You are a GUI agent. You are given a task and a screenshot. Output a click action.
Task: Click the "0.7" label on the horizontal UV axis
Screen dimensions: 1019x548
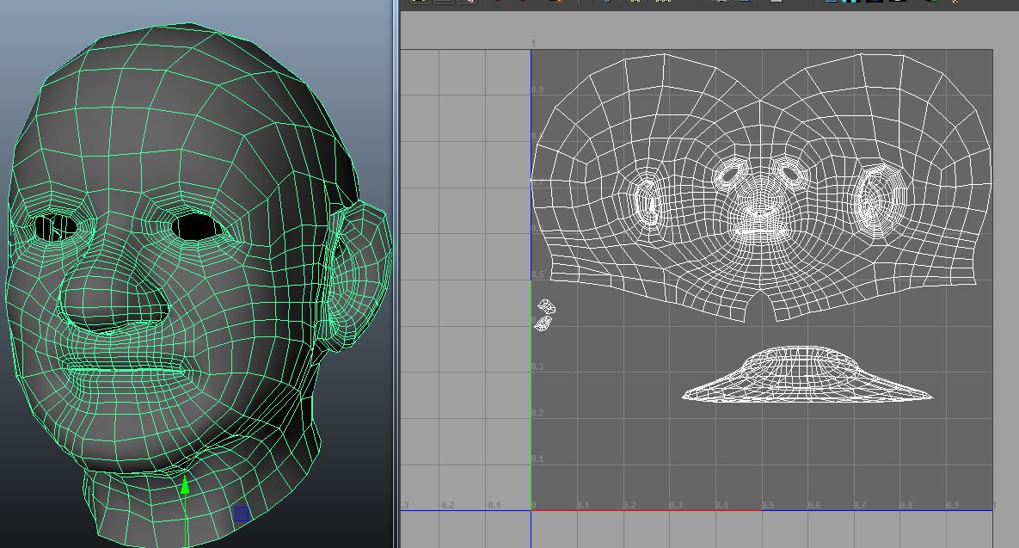(x=860, y=505)
